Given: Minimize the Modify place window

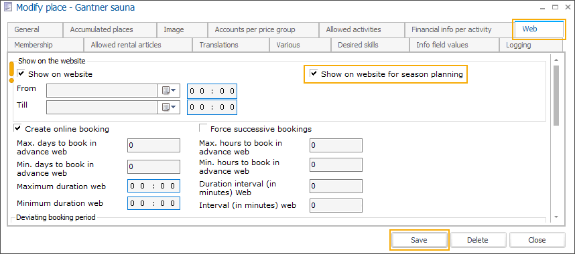Looking at the screenshot, I should pos(543,7).
